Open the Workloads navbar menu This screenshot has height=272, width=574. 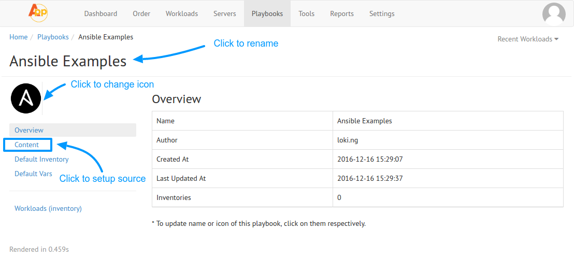pos(182,13)
